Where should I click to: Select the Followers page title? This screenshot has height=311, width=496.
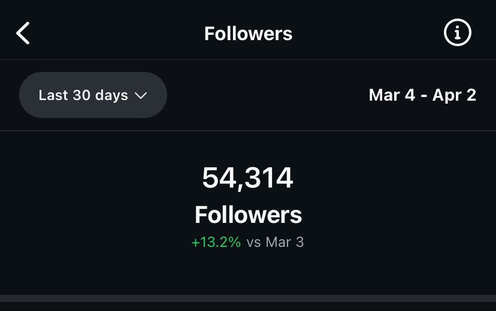pos(248,34)
